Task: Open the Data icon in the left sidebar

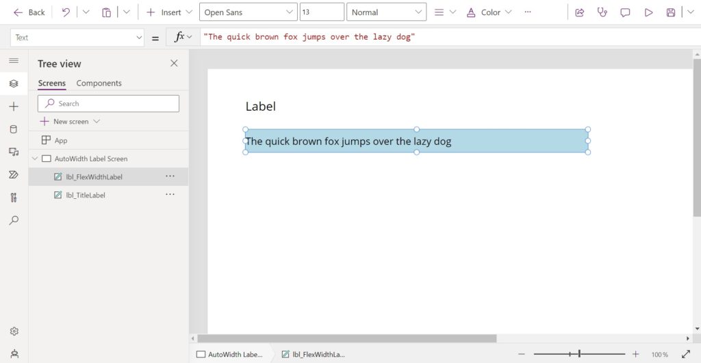Action: click(14, 129)
